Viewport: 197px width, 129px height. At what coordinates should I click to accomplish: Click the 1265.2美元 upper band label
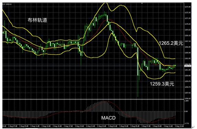tap(171, 43)
